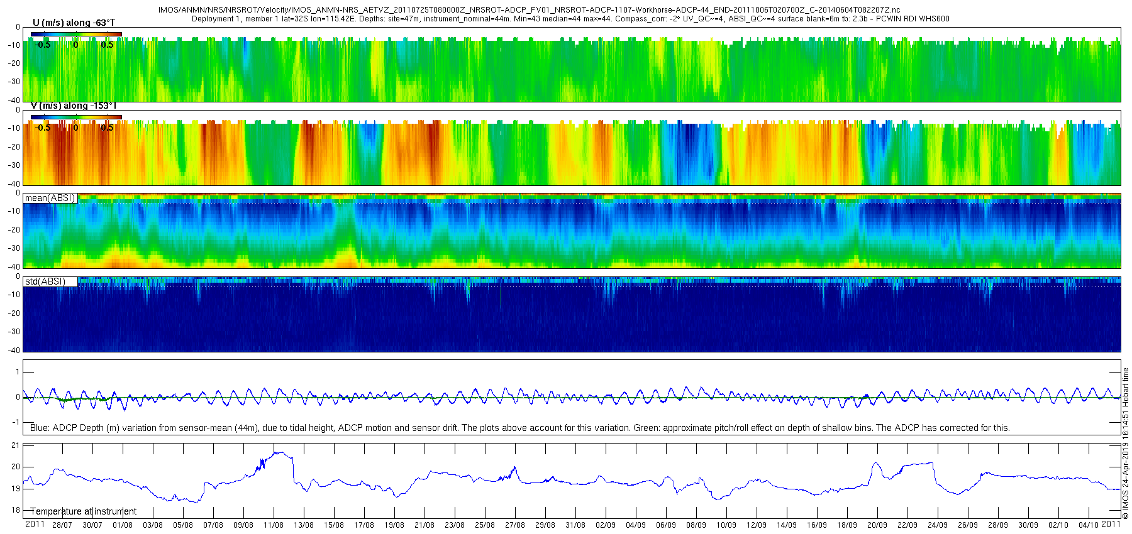The width and height of the screenshot is (1132, 534).
Task: Click the "21/08" date tick label
Action: 424,525
